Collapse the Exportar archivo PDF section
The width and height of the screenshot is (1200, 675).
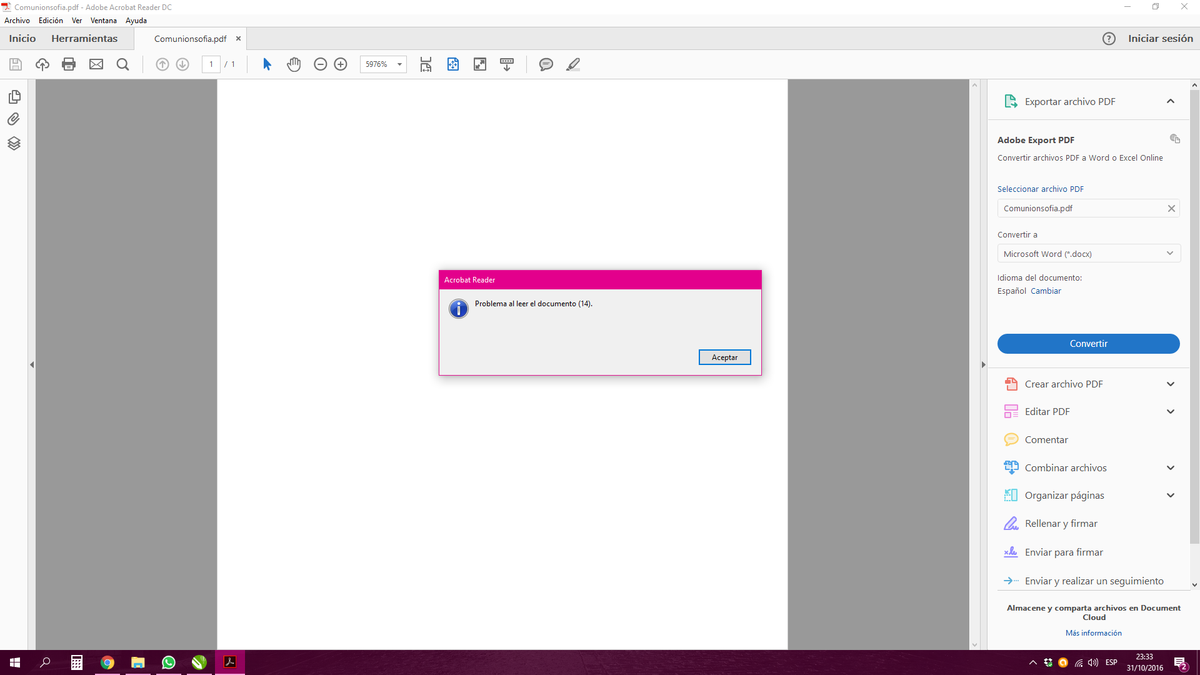(1171, 101)
